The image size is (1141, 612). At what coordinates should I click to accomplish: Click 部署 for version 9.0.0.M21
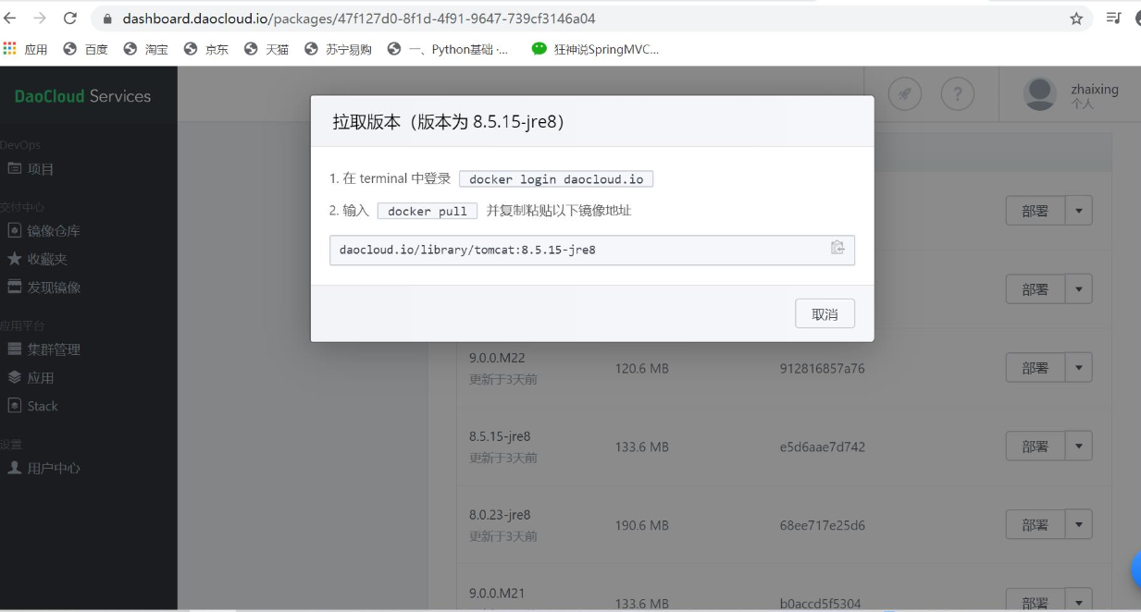[x=1036, y=602]
